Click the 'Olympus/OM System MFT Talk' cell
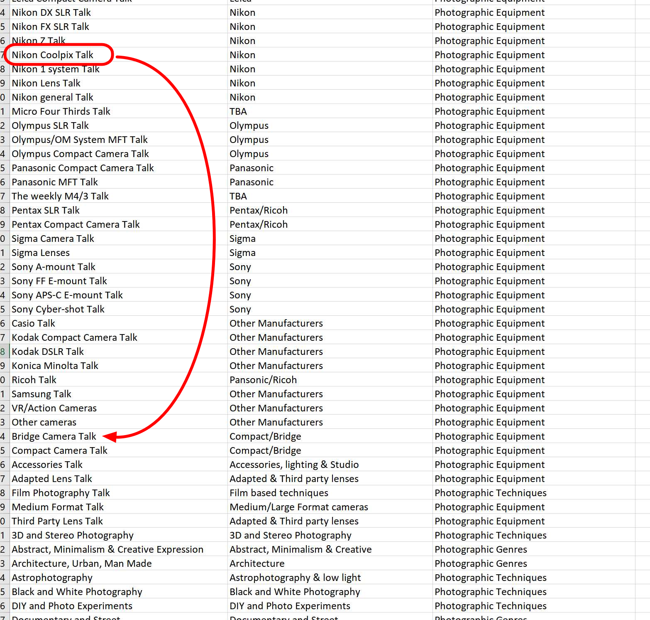Screen dimensions: 650x620 click(118, 140)
